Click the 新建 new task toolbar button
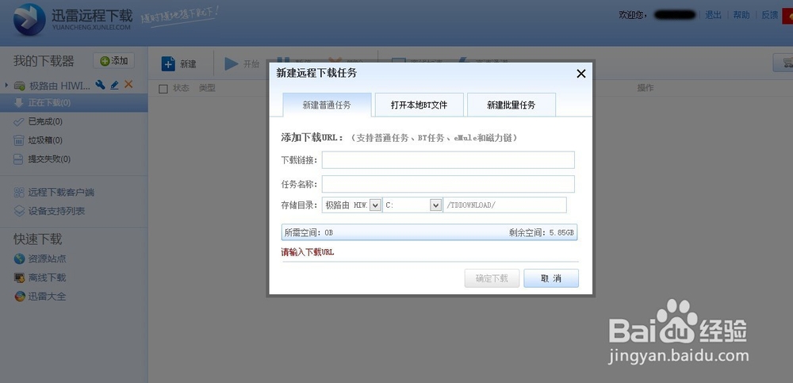Screen dimensions: 793x383 pos(179,63)
